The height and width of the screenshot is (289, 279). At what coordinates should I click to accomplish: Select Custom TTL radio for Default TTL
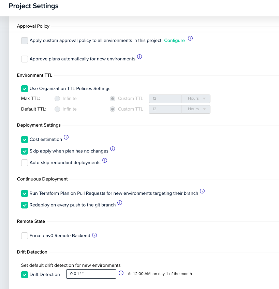(x=113, y=109)
